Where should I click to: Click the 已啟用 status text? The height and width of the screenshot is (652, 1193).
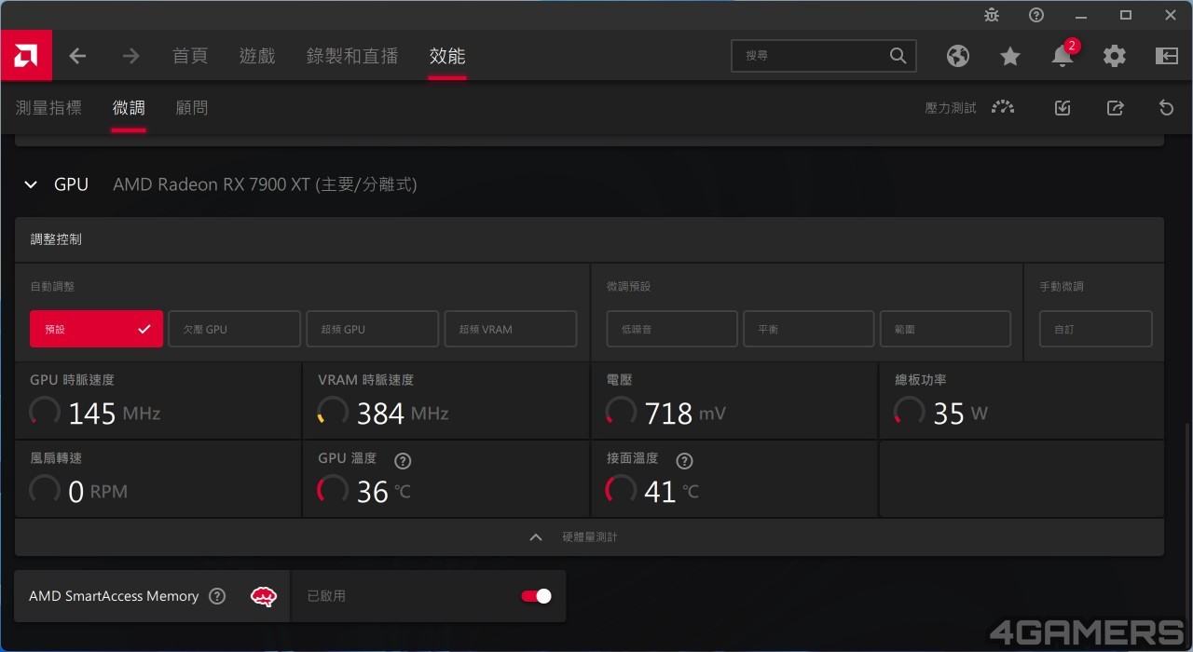click(326, 596)
